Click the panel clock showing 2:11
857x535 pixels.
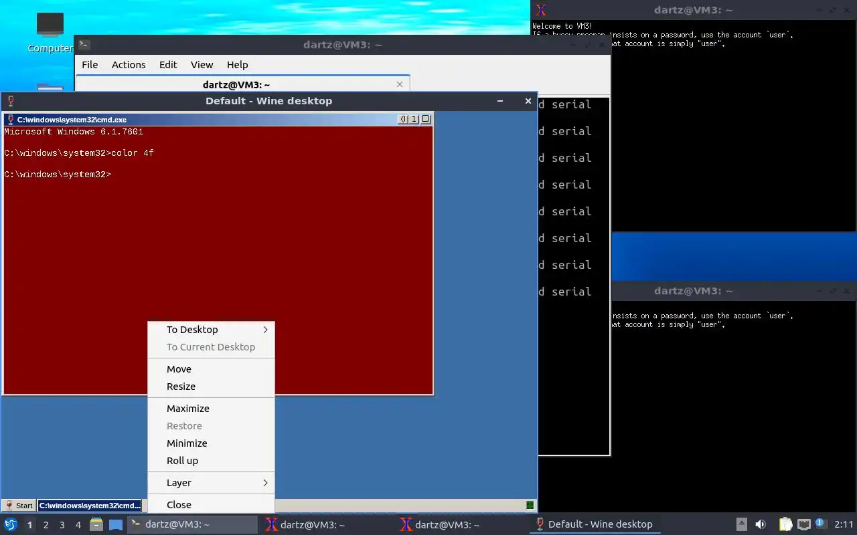[x=844, y=524]
